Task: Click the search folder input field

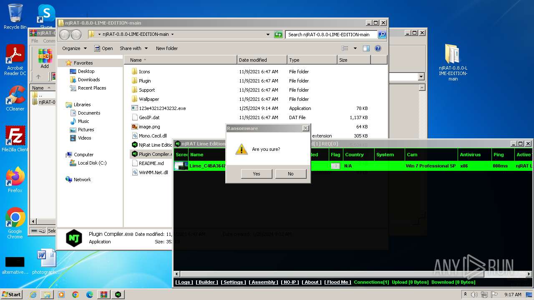Action: point(332,35)
